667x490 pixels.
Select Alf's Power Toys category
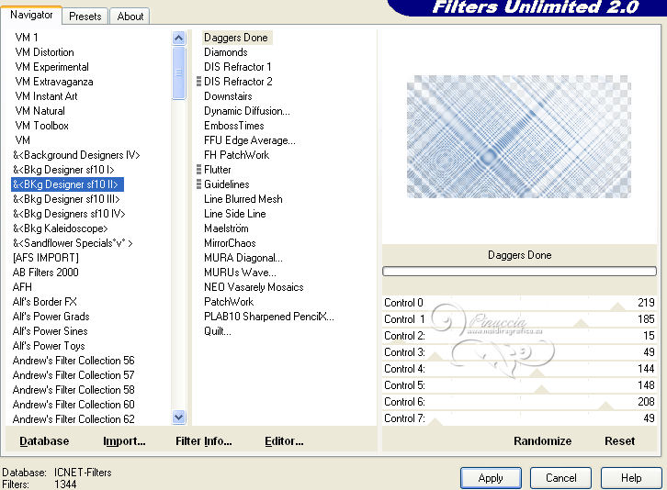click(49, 346)
